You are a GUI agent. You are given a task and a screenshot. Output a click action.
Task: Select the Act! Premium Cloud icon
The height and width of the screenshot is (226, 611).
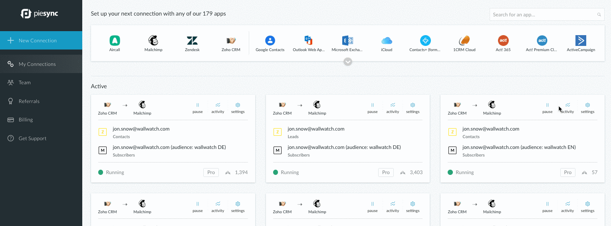(542, 40)
